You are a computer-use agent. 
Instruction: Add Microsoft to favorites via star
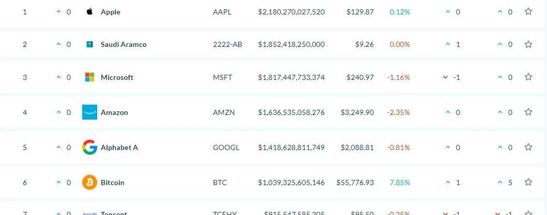coord(528,77)
